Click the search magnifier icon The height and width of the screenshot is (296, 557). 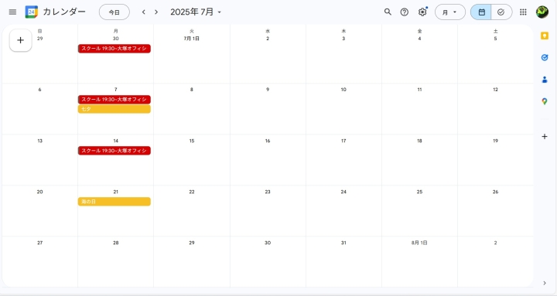388,12
